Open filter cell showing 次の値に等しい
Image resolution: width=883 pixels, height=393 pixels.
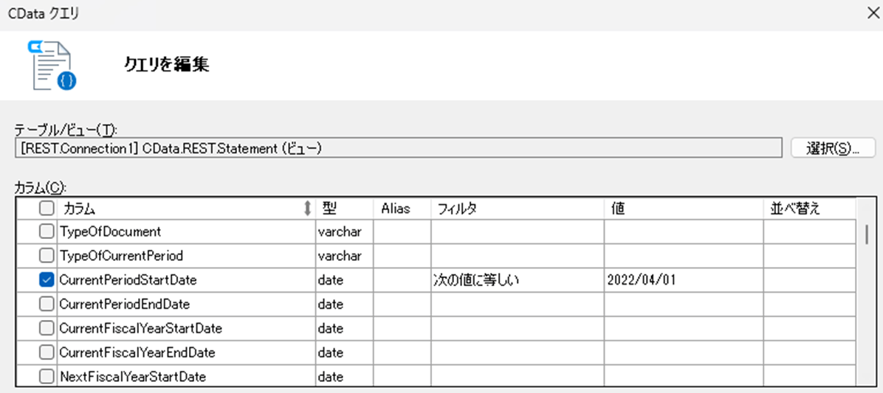pos(518,280)
